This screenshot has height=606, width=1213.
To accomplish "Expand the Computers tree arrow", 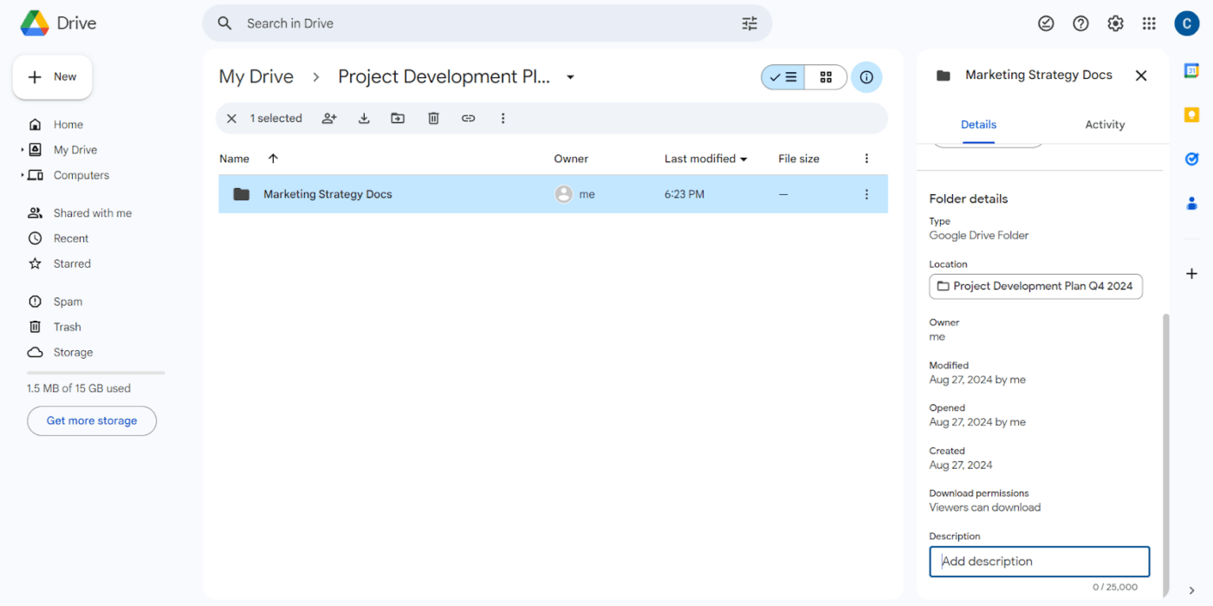I will pyautogui.click(x=23, y=175).
